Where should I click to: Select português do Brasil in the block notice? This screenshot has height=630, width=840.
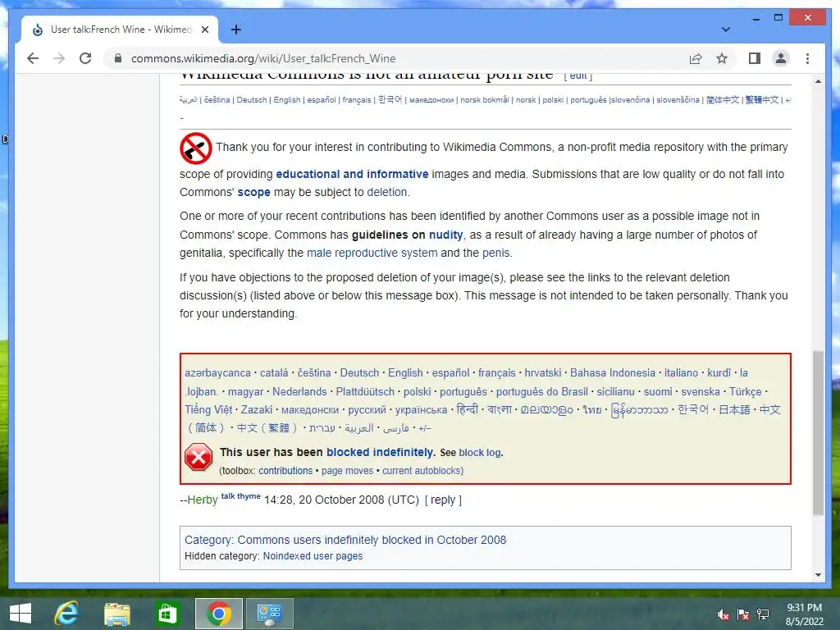click(542, 391)
